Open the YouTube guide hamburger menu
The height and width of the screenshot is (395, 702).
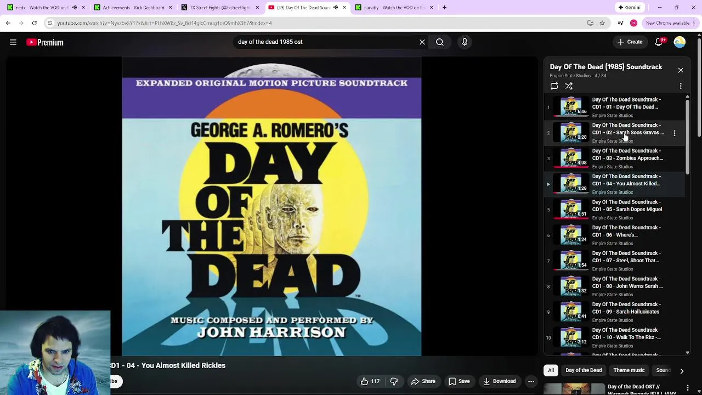13,42
